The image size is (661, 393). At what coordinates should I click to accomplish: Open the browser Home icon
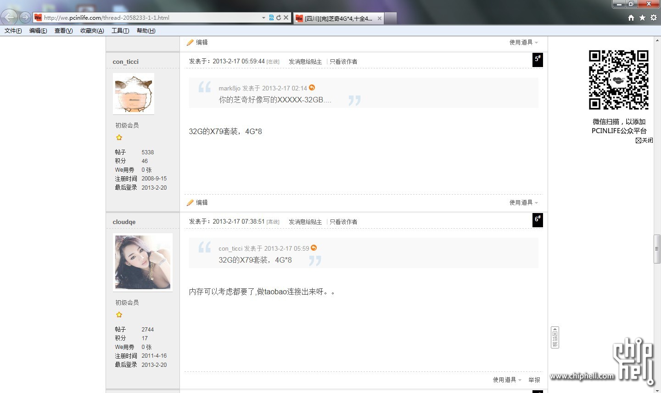[631, 17]
